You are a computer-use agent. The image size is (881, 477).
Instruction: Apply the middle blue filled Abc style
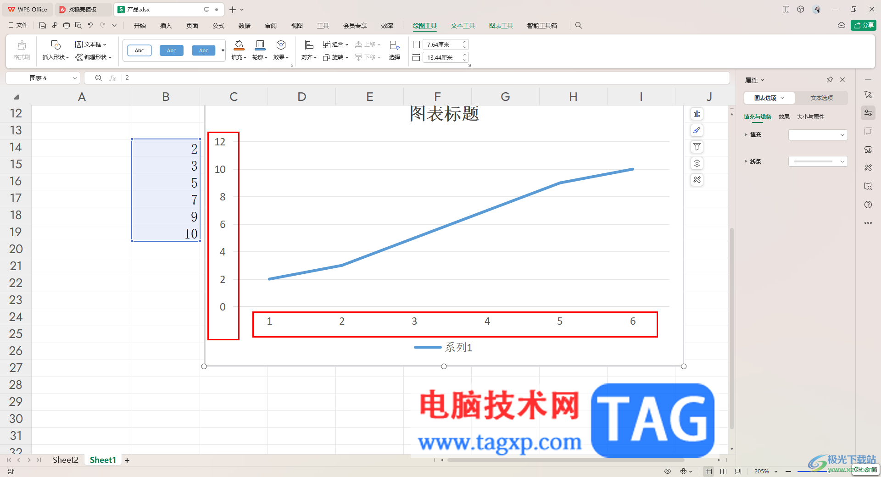pos(172,50)
